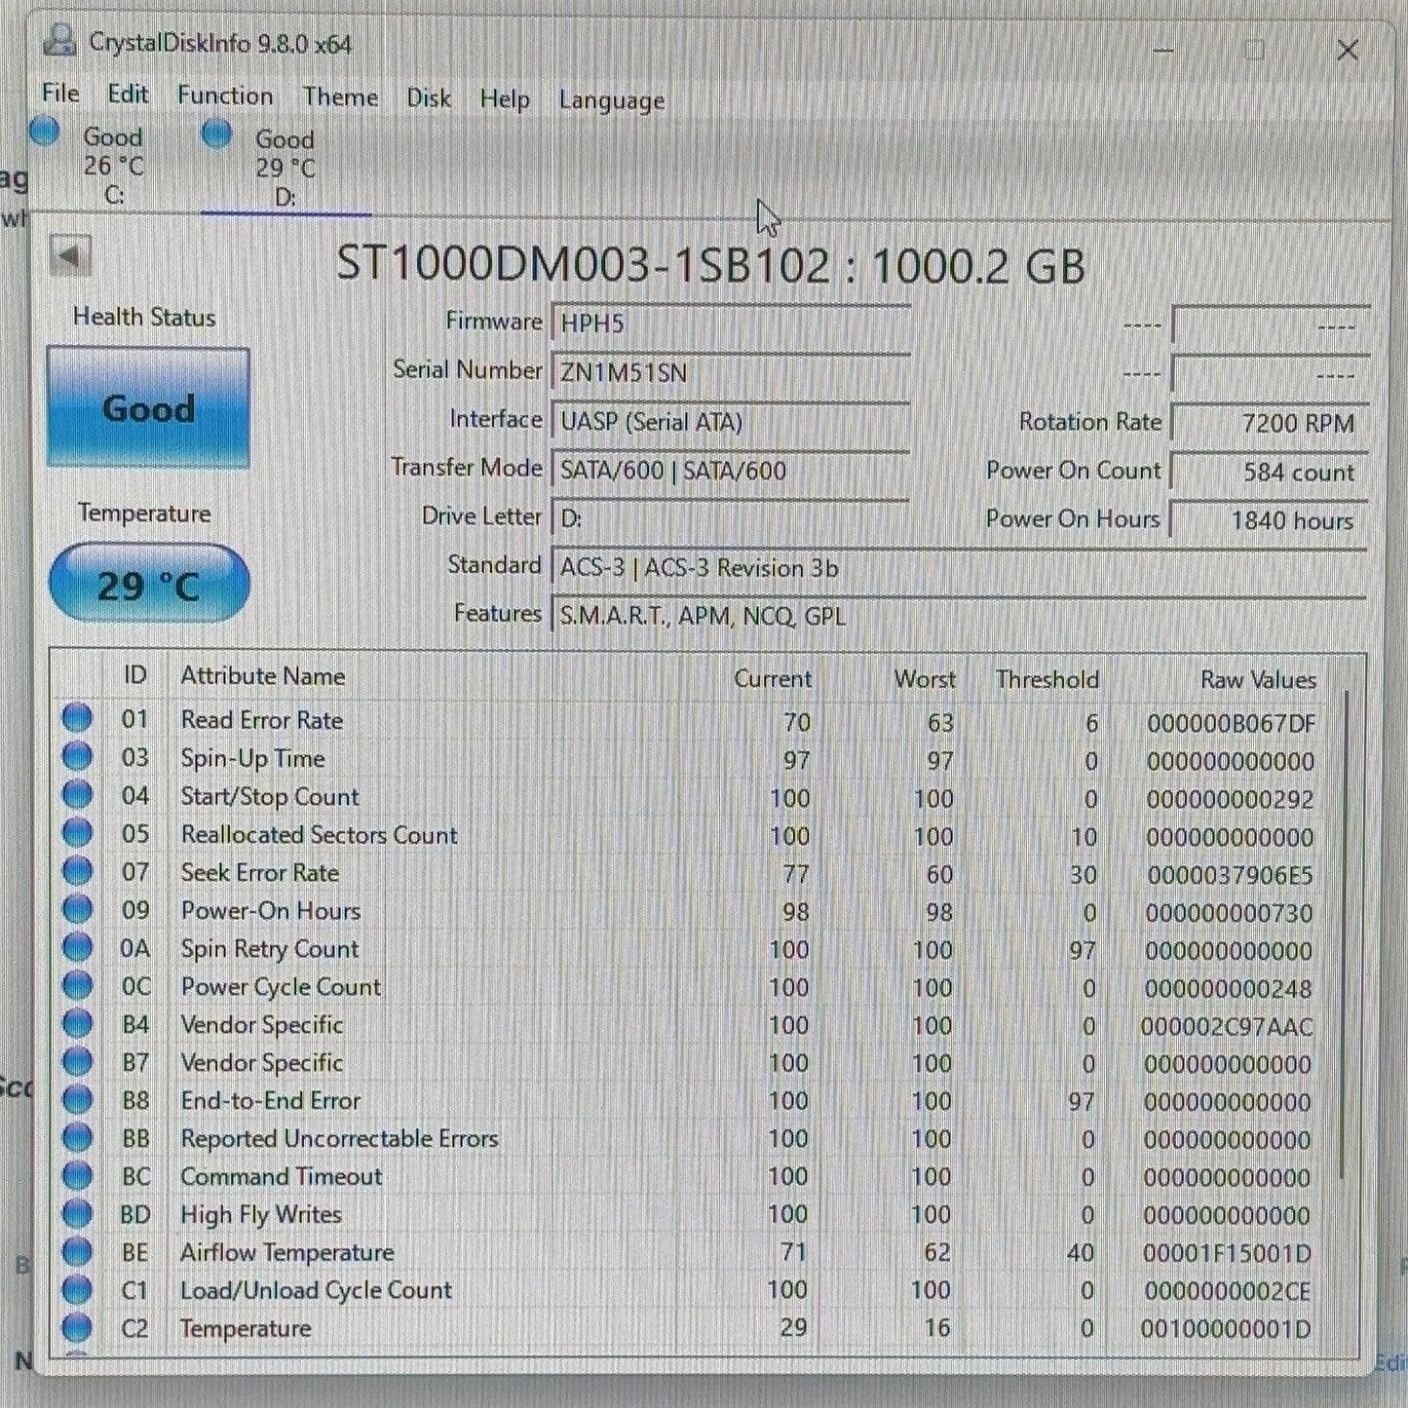The width and height of the screenshot is (1408, 1408).
Task: Click the blue status orb for disk D:
Action: (216, 133)
